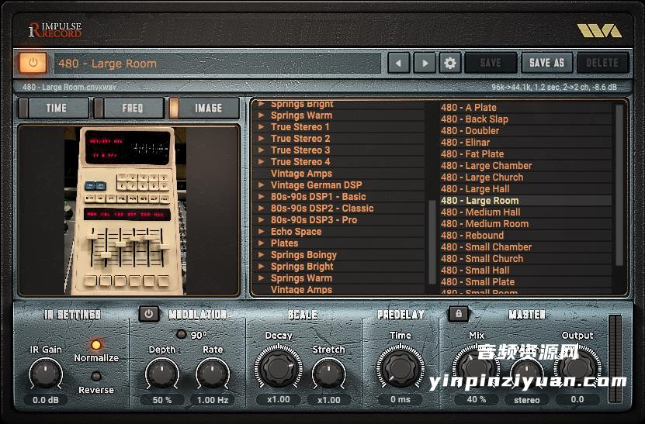Expand the 80s-90s DSP1 - Basic folder

click(x=262, y=196)
